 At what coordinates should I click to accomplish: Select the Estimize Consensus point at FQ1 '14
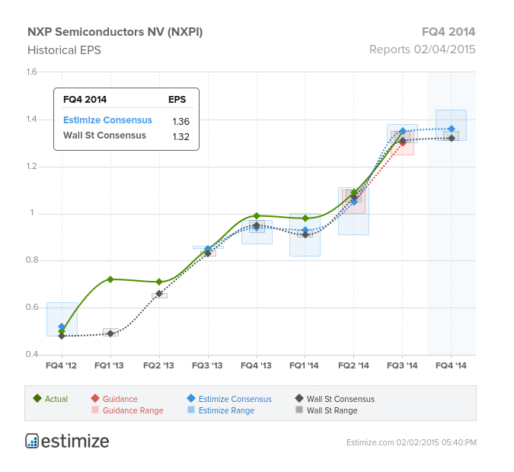(x=305, y=230)
